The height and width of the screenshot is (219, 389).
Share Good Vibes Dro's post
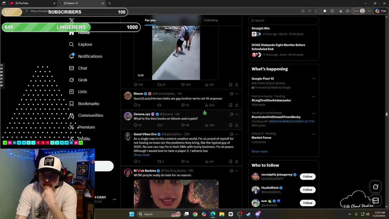click(237, 162)
